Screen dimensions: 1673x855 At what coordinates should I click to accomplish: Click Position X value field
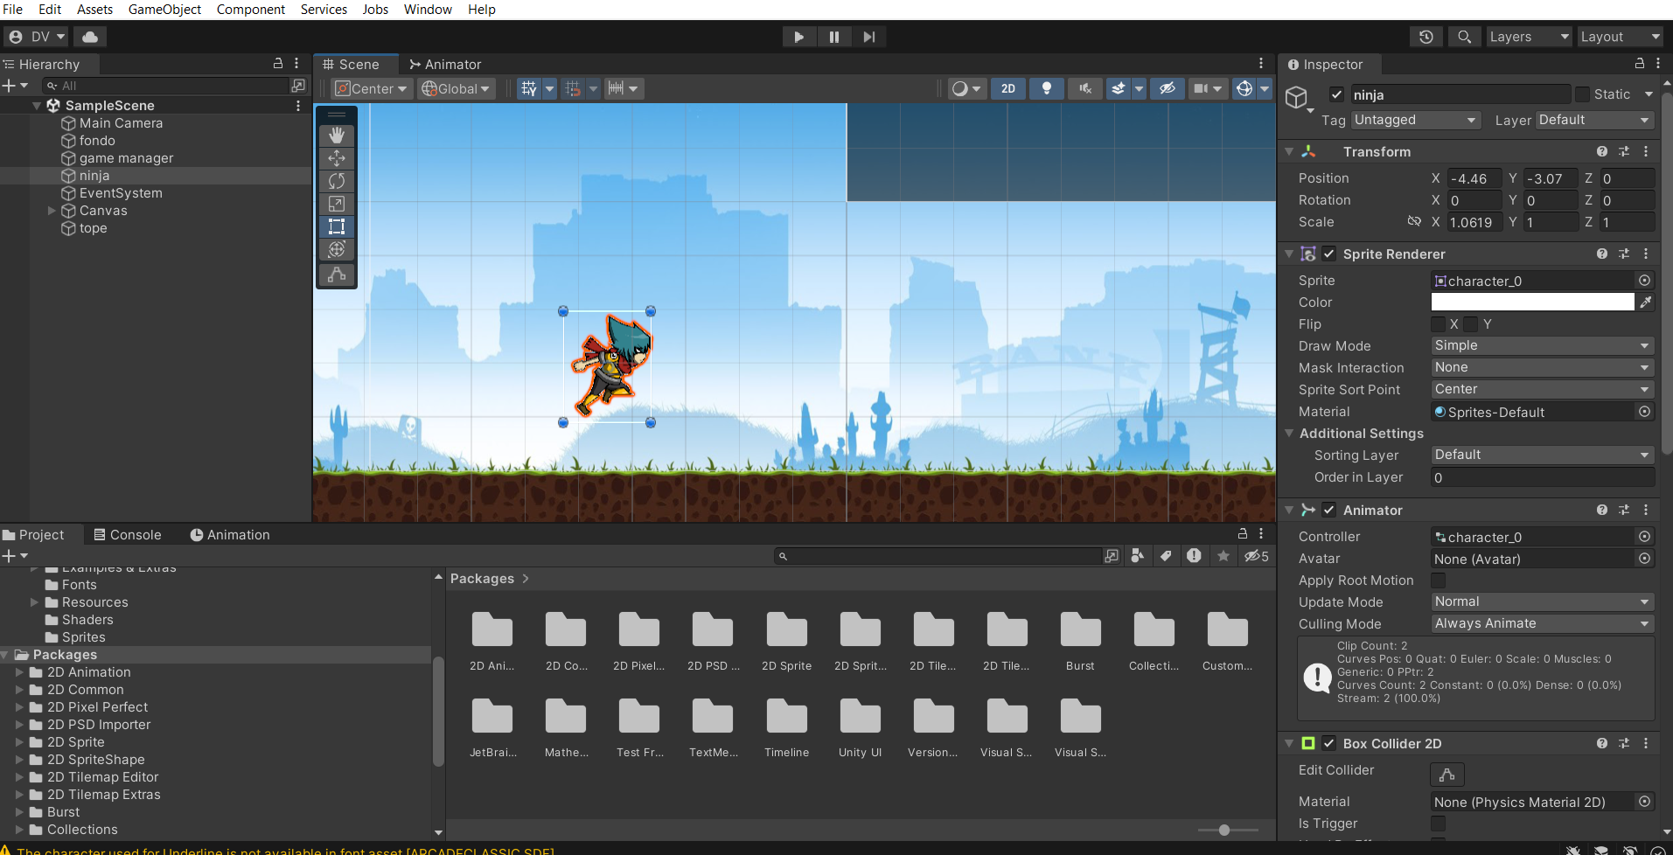click(1474, 178)
